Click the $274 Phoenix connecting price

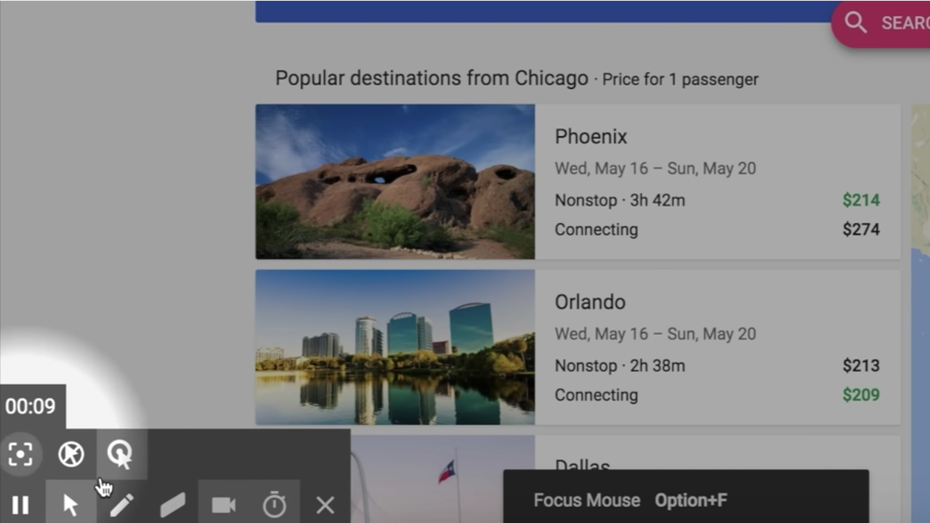(861, 230)
